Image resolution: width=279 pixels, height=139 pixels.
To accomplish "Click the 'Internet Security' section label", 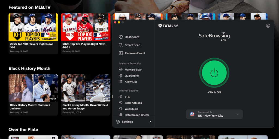I will pyautogui.click(x=129, y=91).
